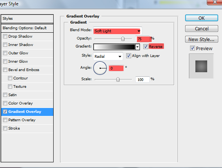This screenshot has height=168, width=222.
Task: Close the Layer Style dialog
Action: [214, 2]
